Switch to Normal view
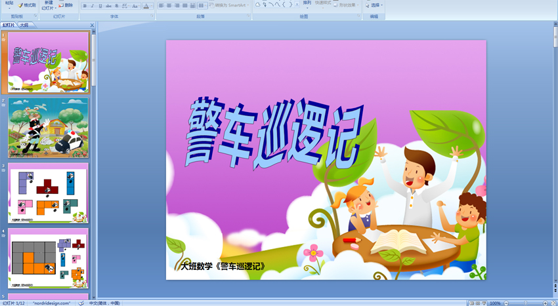 pos(471,303)
